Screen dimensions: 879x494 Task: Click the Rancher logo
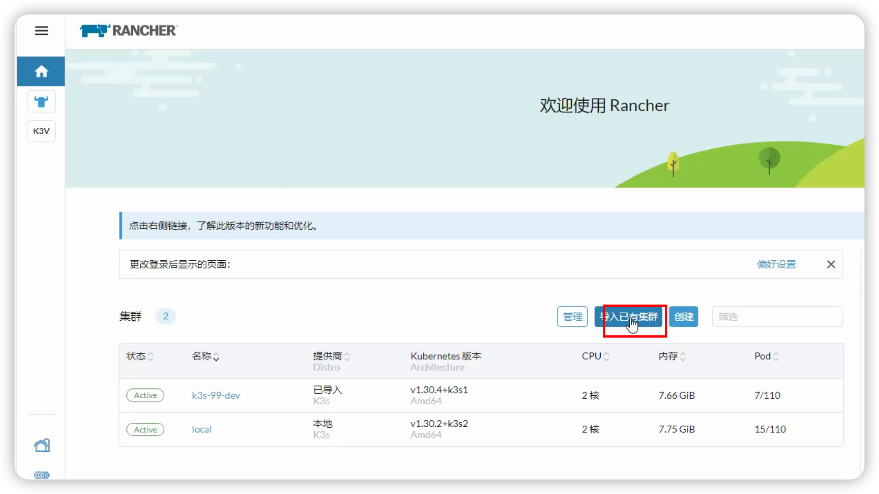128,31
